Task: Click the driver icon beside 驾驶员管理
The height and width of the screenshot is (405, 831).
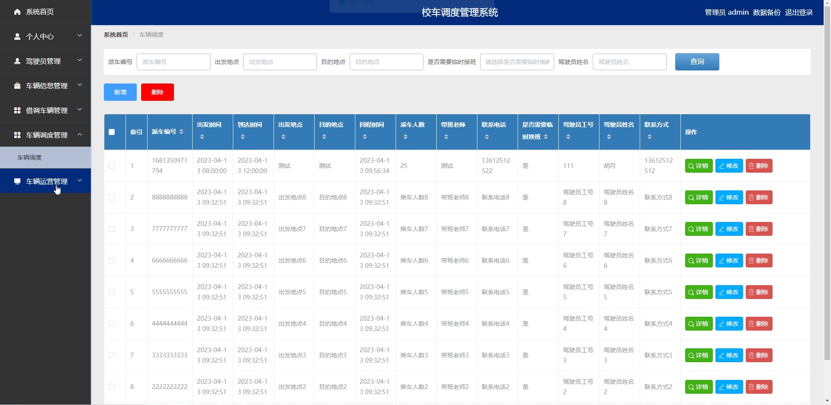Action: [17, 61]
